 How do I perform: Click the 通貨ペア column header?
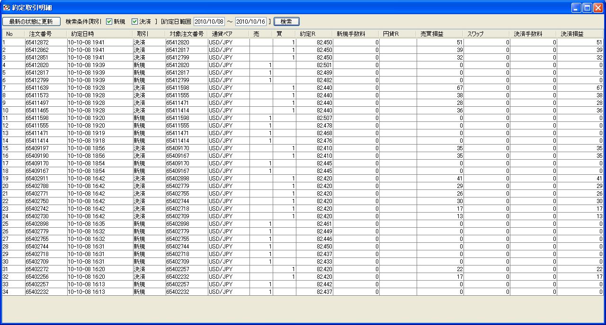pyautogui.click(x=228, y=34)
